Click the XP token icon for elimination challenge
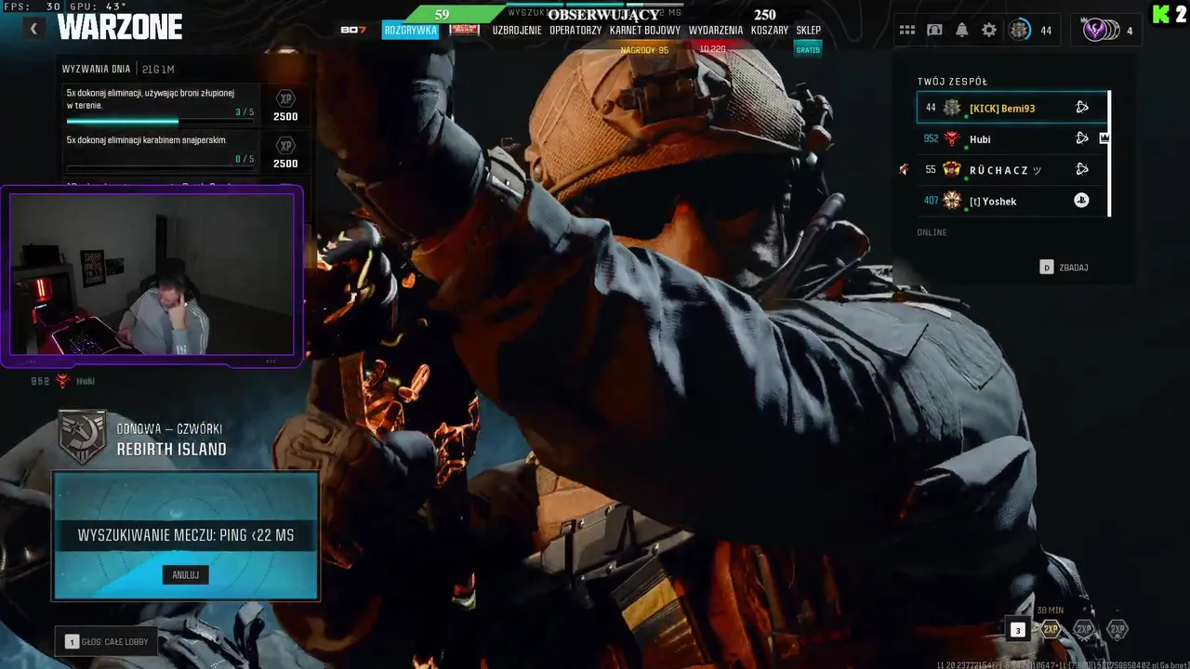 285,98
